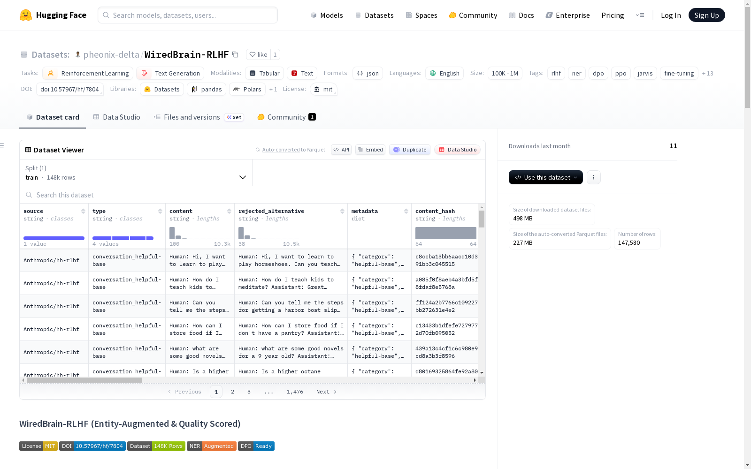This screenshot has width=751, height=469.
Task: Show the 13 more tags
Action: (x=707, y=73)
